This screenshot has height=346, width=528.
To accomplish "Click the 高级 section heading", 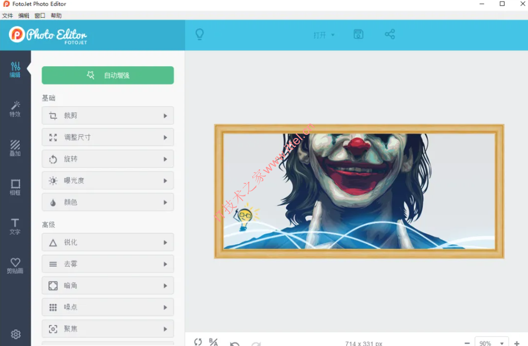I will 48,225.
